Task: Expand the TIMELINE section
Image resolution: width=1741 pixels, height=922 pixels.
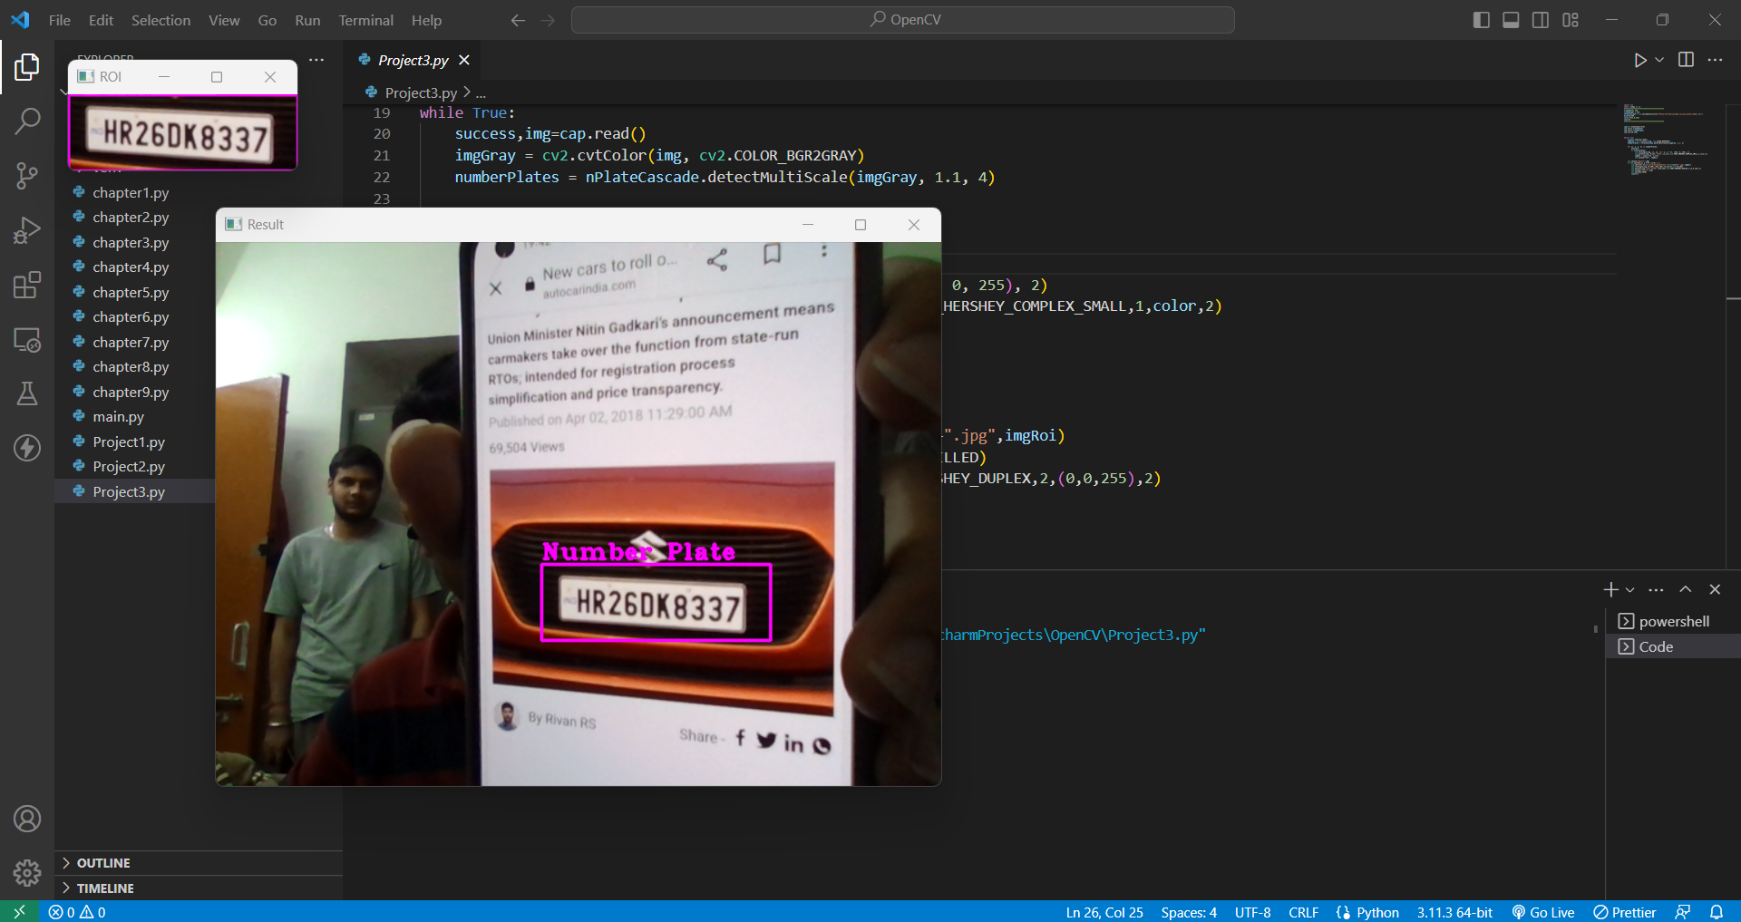Action: [199, 888]
